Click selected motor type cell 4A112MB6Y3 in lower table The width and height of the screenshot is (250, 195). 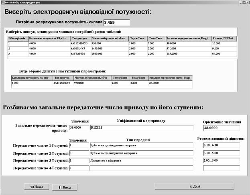pyautogui.click(x=63, y=83)
